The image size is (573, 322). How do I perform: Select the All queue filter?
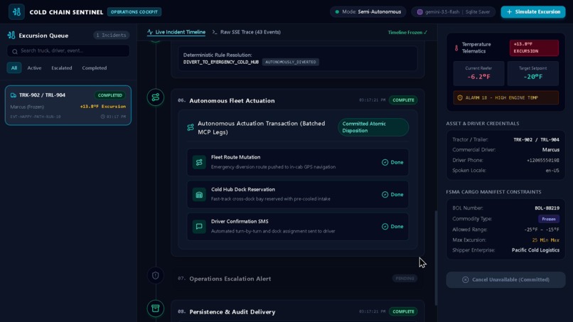(x=14, y=68)
